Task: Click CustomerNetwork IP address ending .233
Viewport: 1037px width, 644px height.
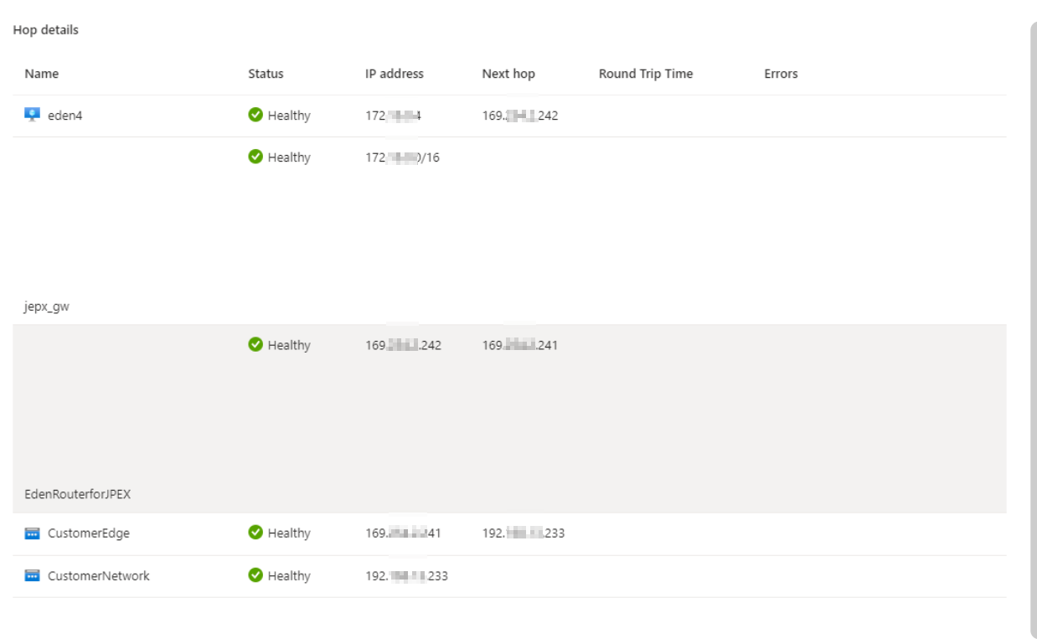Action: coord(407,575)
